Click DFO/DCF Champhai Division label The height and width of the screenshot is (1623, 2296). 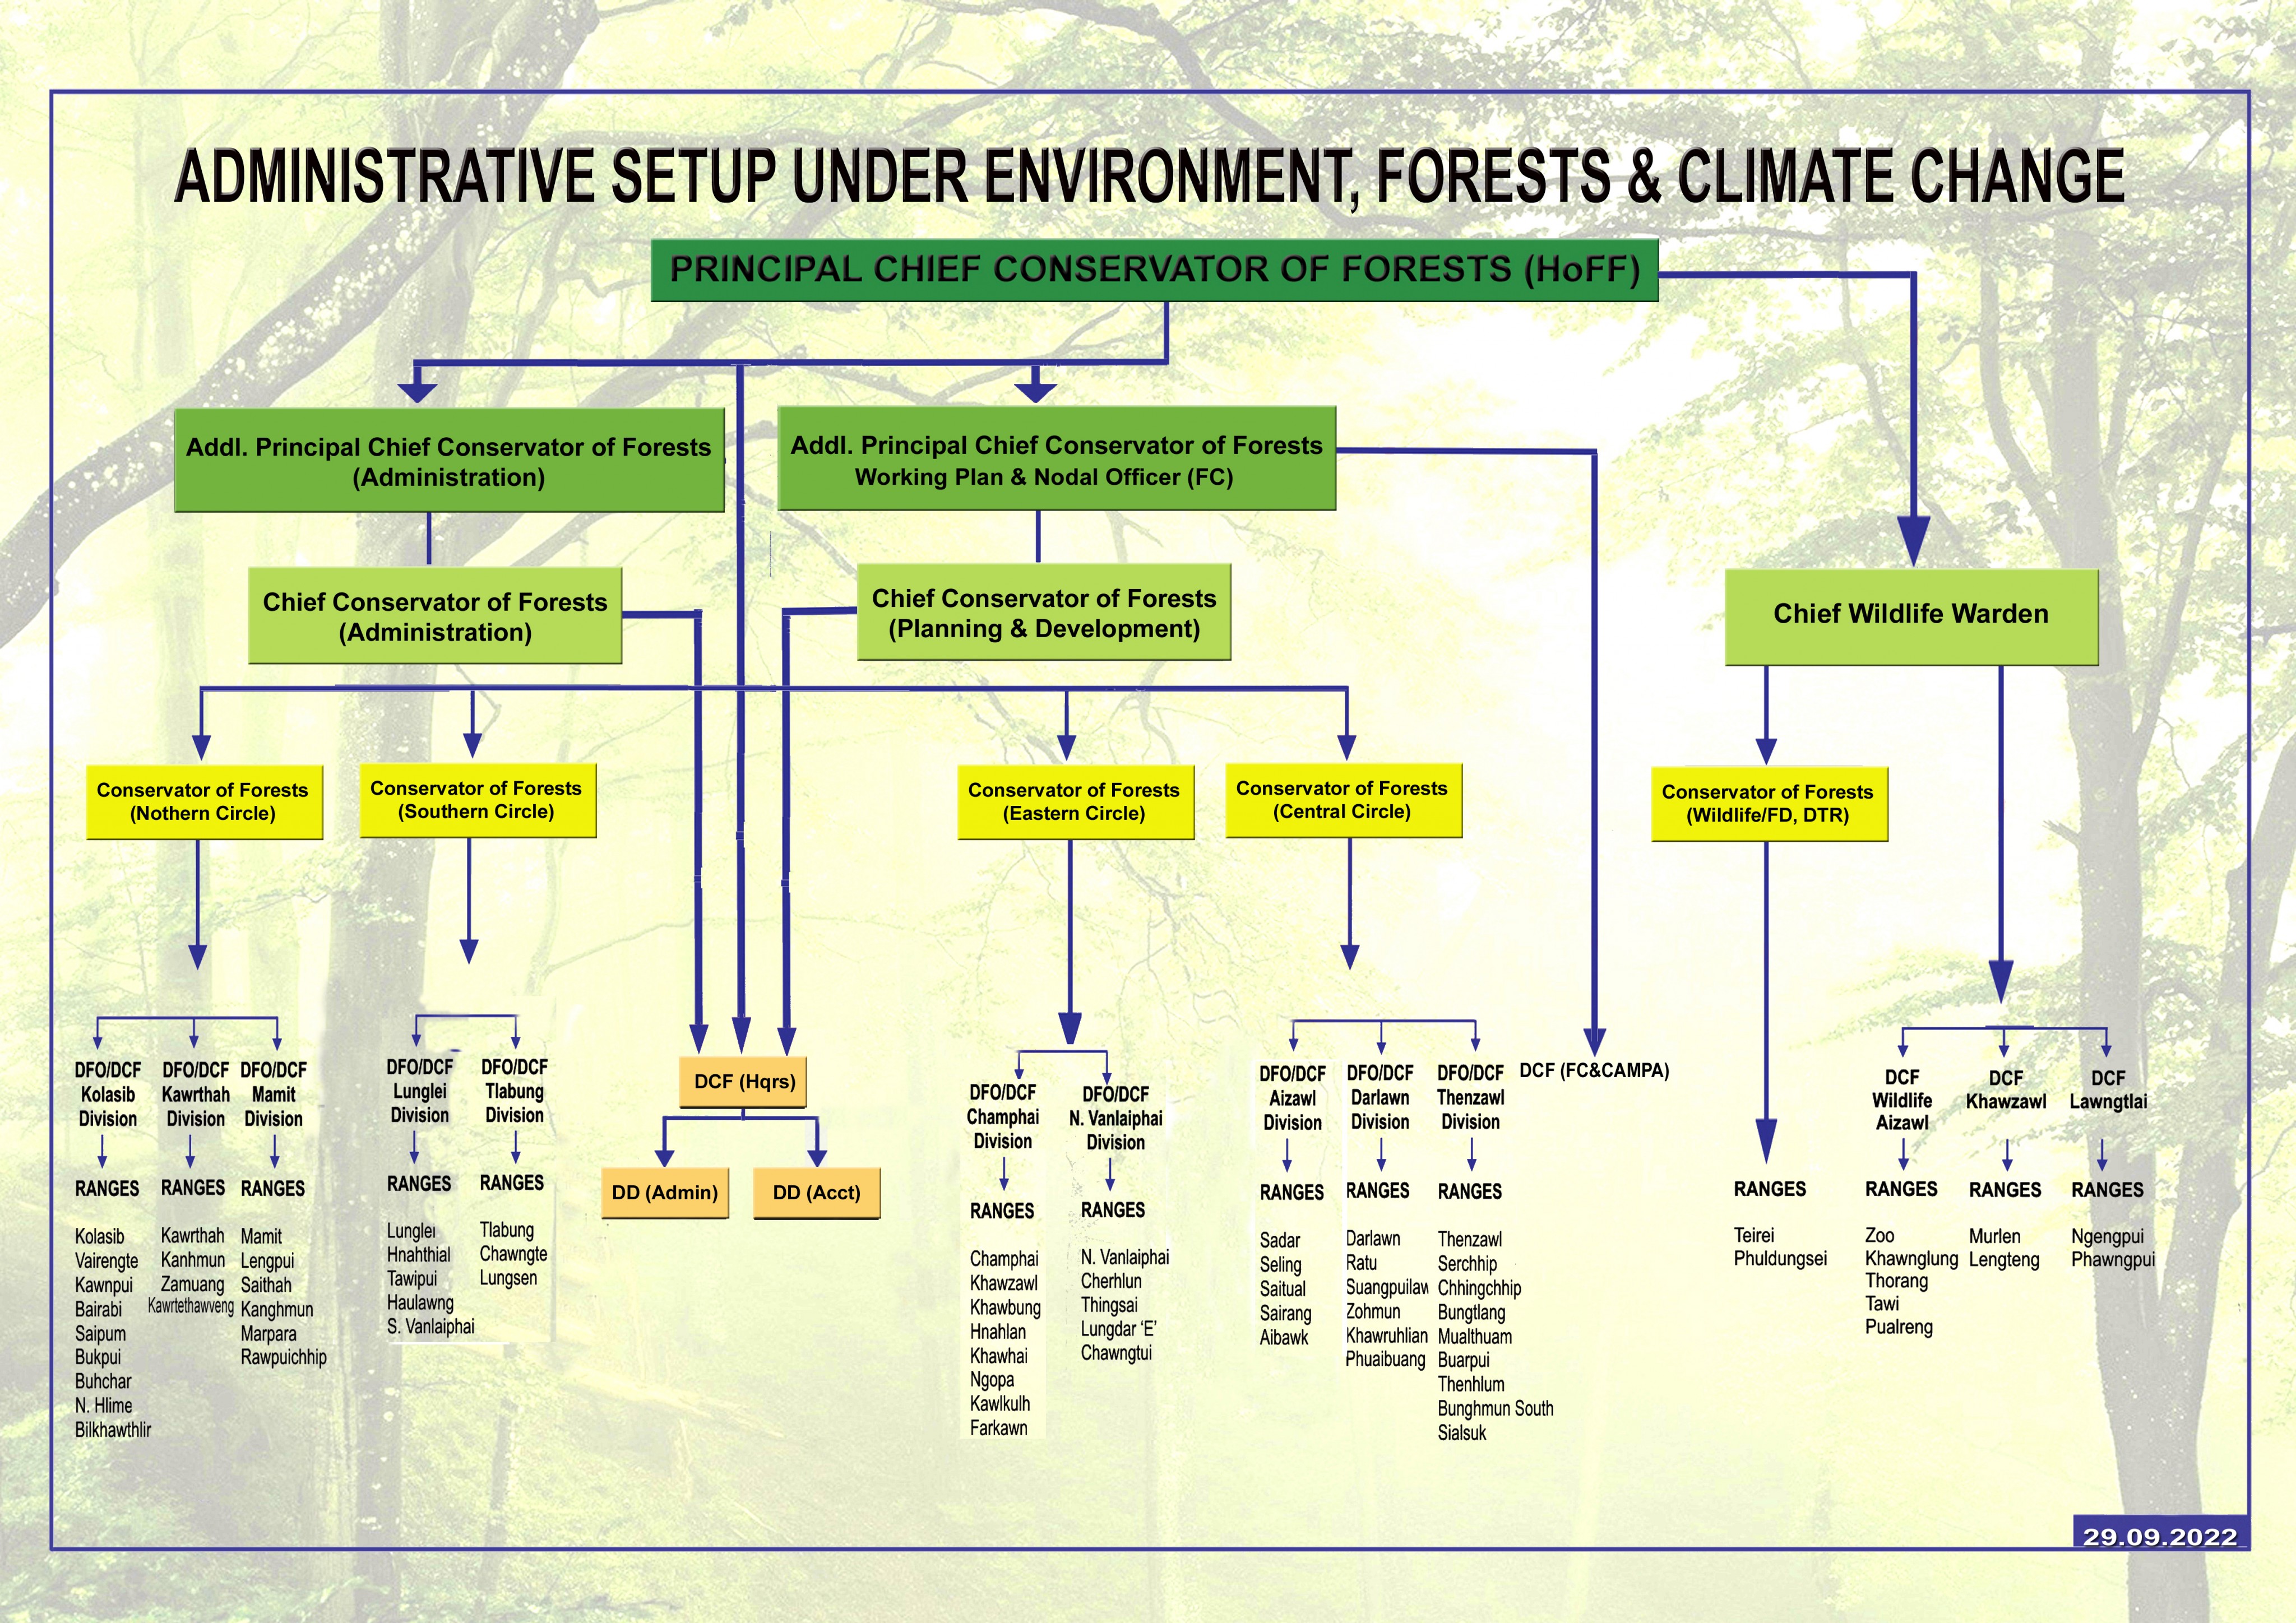pos(1003,1117)
